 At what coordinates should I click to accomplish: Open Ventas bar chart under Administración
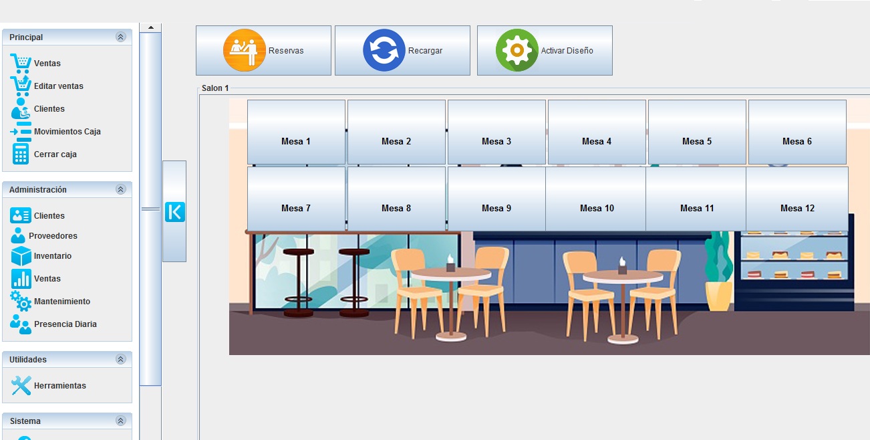coord(21,279)
